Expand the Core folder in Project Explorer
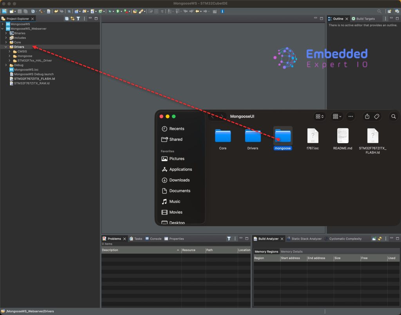Image resolution: width=401 pixels, height=315 pixels. pyautogui.click(x=6, y=42)
